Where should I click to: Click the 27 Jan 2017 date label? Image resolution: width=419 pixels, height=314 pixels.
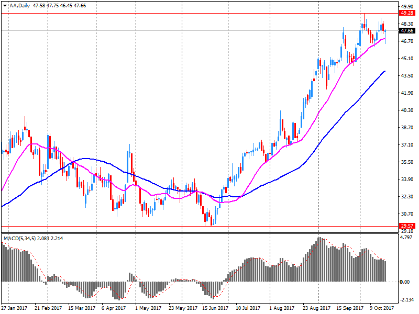pyautogui.click(x=14, y=308)
